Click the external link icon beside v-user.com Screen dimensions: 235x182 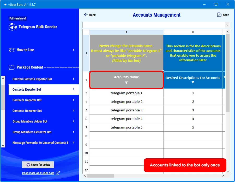(x=58, y=173)
